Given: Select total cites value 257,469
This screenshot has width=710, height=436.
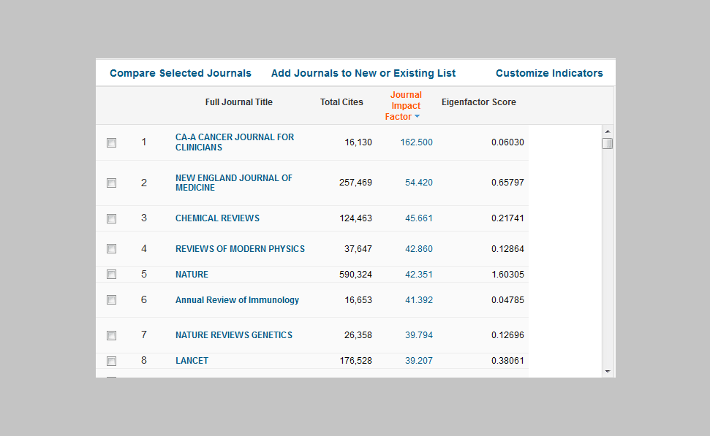Looking at the screenshot, I should click(355, 183).
